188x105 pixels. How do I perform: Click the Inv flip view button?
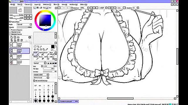click(x=120, y=8)
